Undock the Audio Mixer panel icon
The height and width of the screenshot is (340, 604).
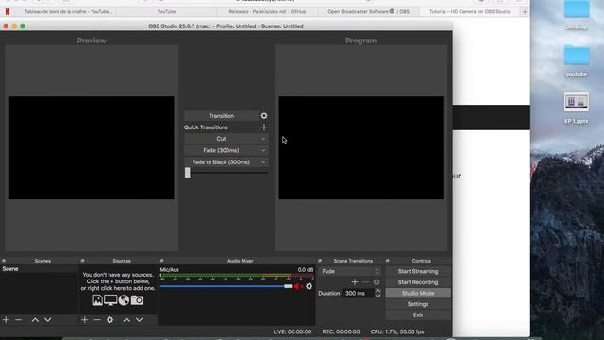tap(161, 261)
